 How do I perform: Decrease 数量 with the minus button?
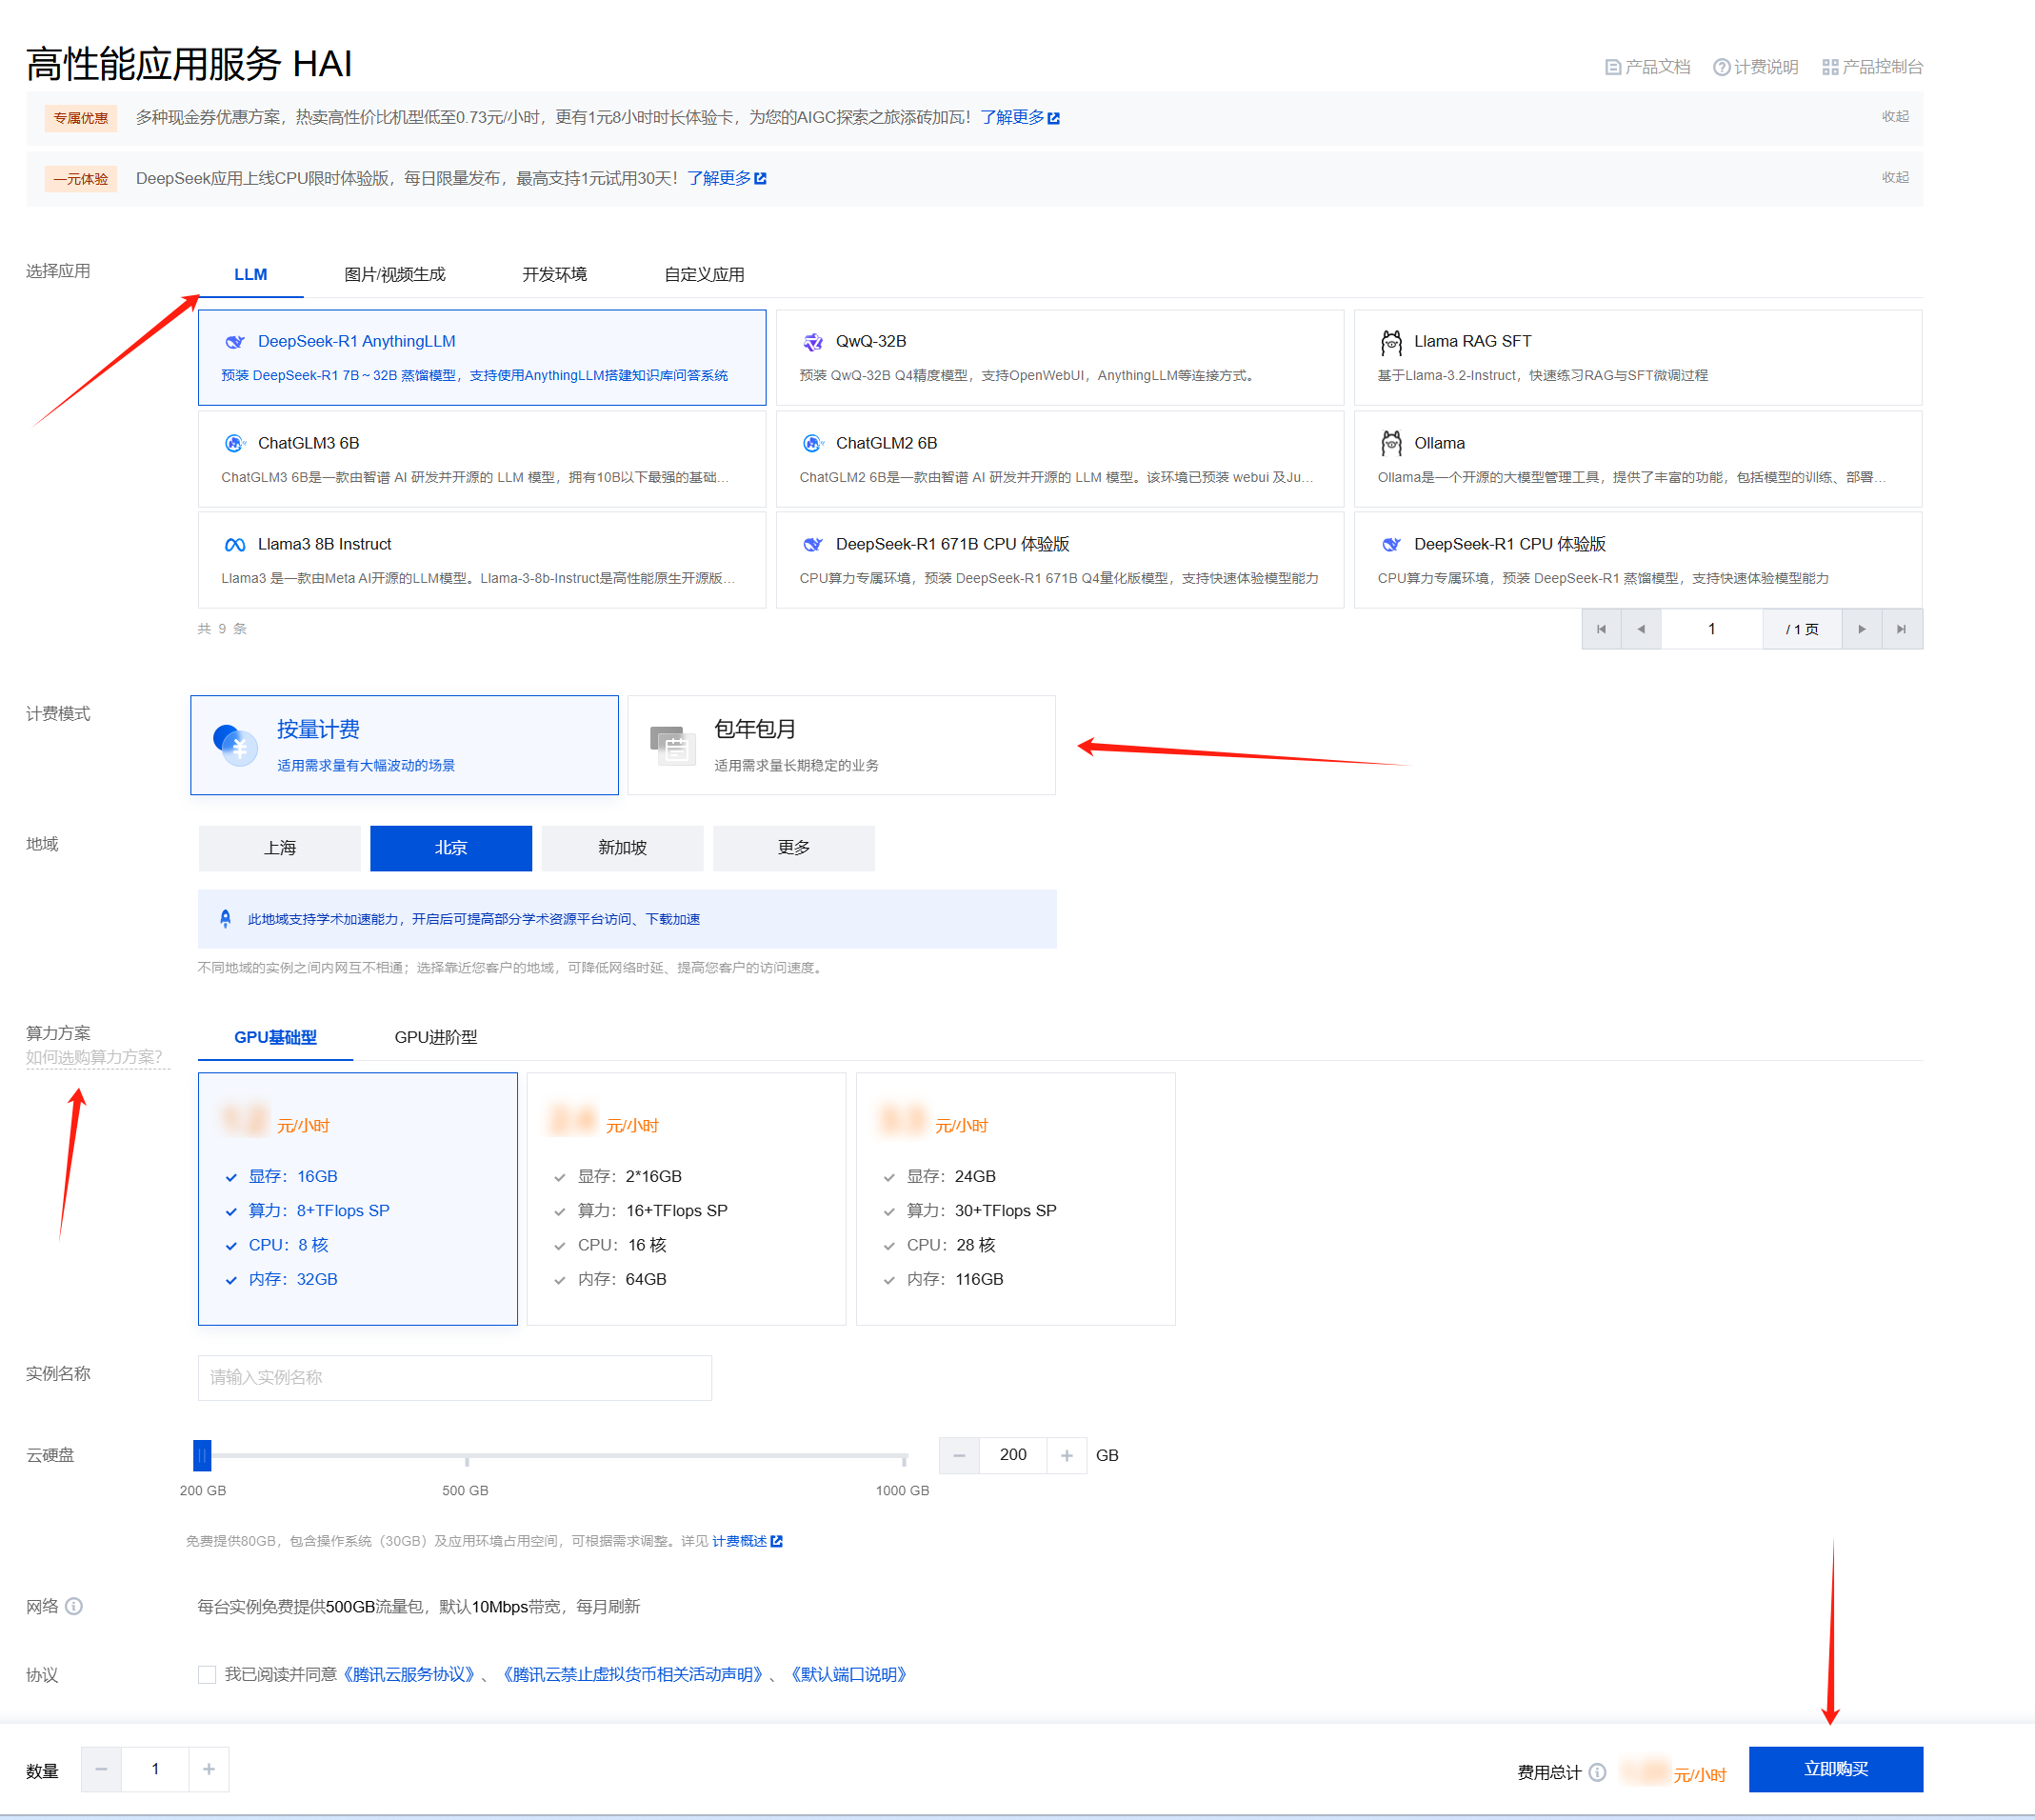click(x=101, y=1769)
